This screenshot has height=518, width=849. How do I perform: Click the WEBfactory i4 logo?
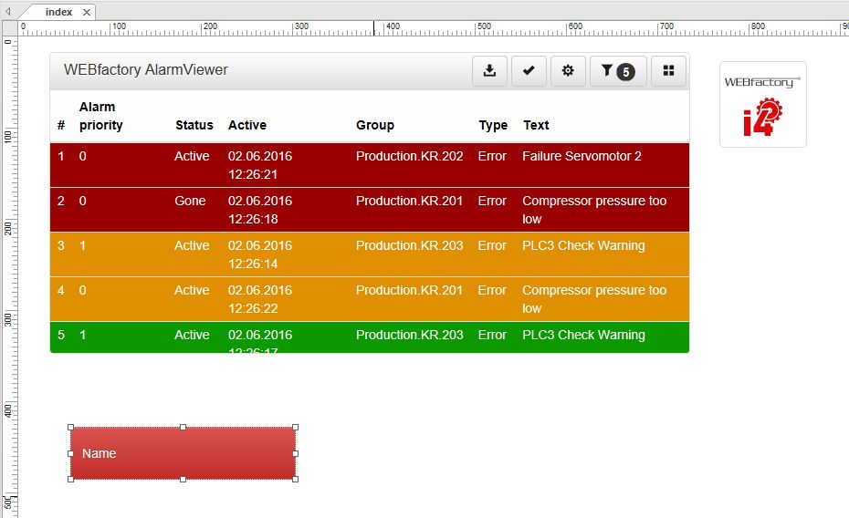[x=762, y=104]
